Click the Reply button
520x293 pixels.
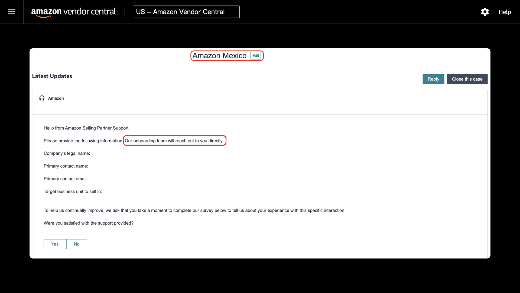click(433, 79)
